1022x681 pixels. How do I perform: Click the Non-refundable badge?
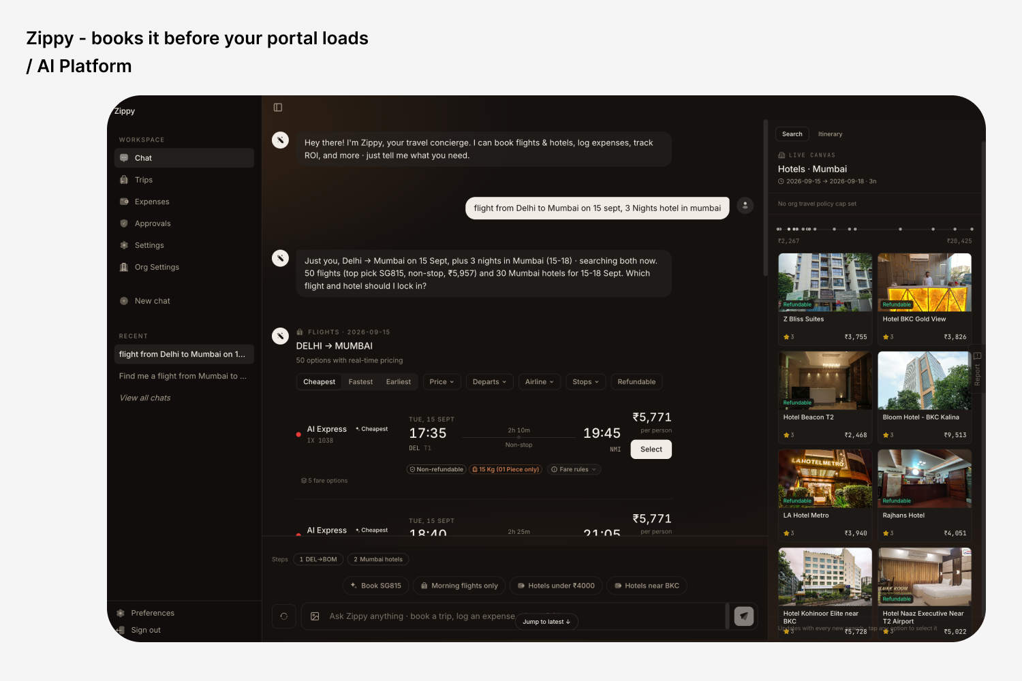[436, 469]
